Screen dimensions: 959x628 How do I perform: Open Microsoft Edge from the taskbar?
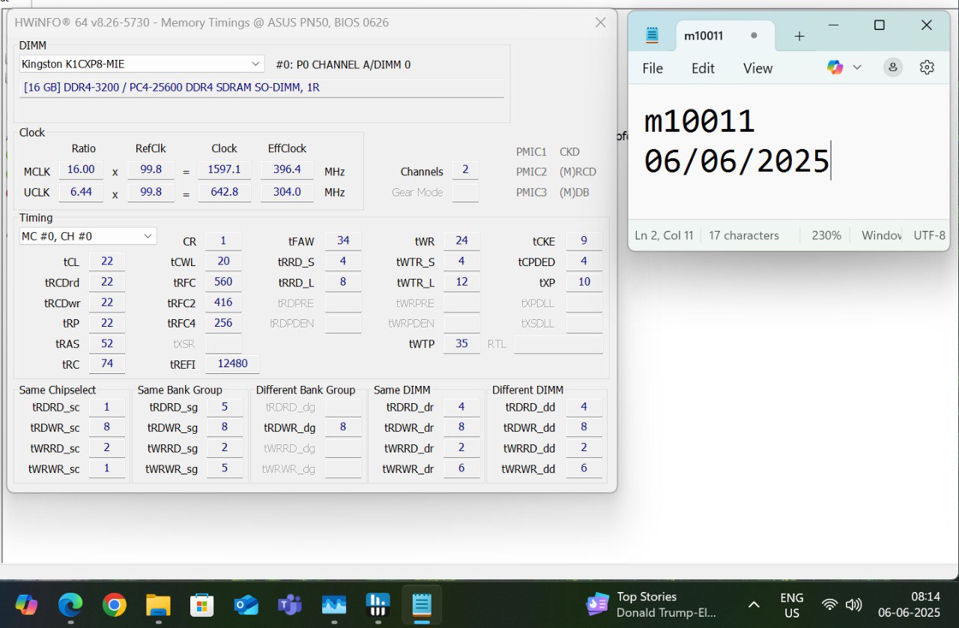pyautogui.click(x=70, y=604)
